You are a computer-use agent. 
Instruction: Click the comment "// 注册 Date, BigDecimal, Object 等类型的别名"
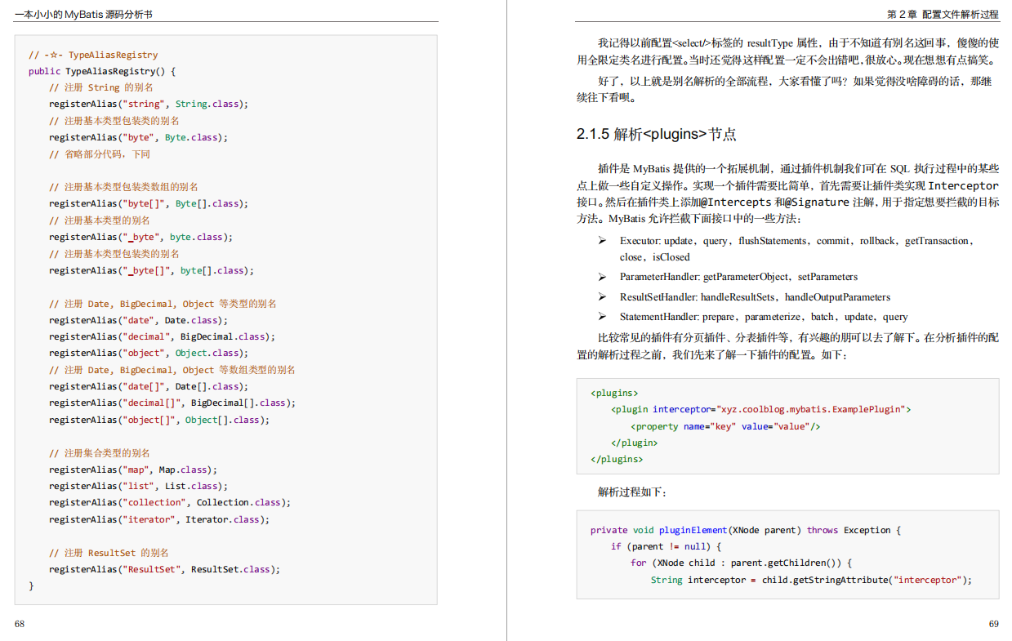(163, 303)
